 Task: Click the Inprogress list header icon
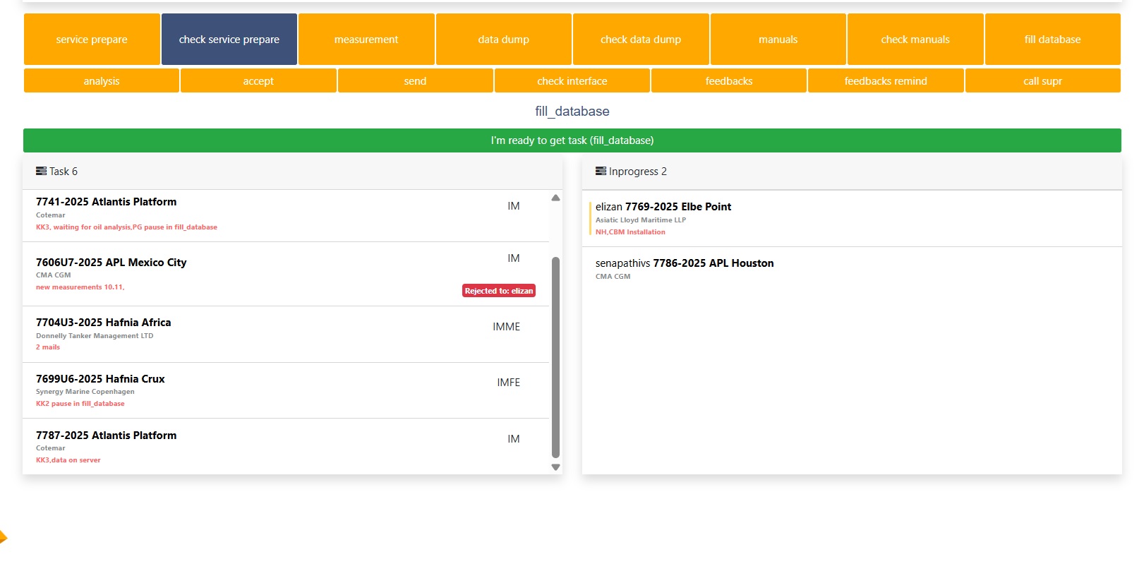tap(601, 172)
